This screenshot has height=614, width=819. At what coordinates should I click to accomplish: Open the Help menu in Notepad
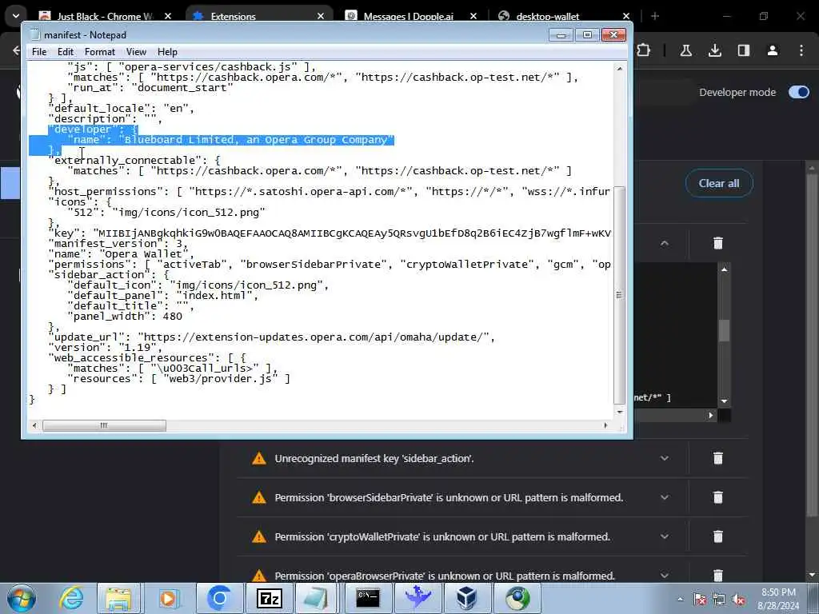click(x=167, y=52)
